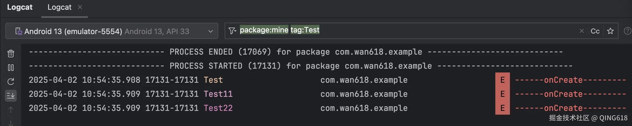
Task: Jump to next log entry with down arrow
Action: (x=11, y=123)
